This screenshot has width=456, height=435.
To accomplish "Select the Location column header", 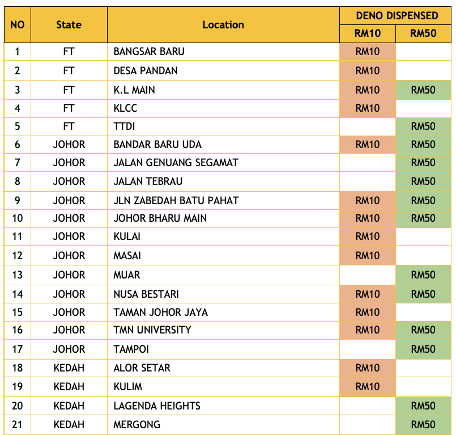I will 223,24.
